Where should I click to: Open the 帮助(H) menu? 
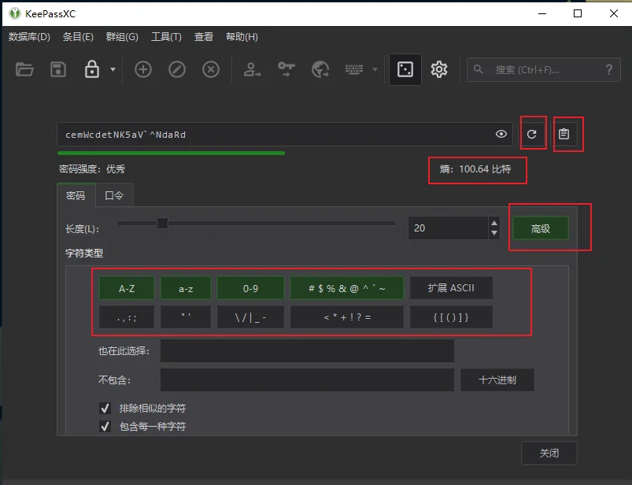point(242,37)
